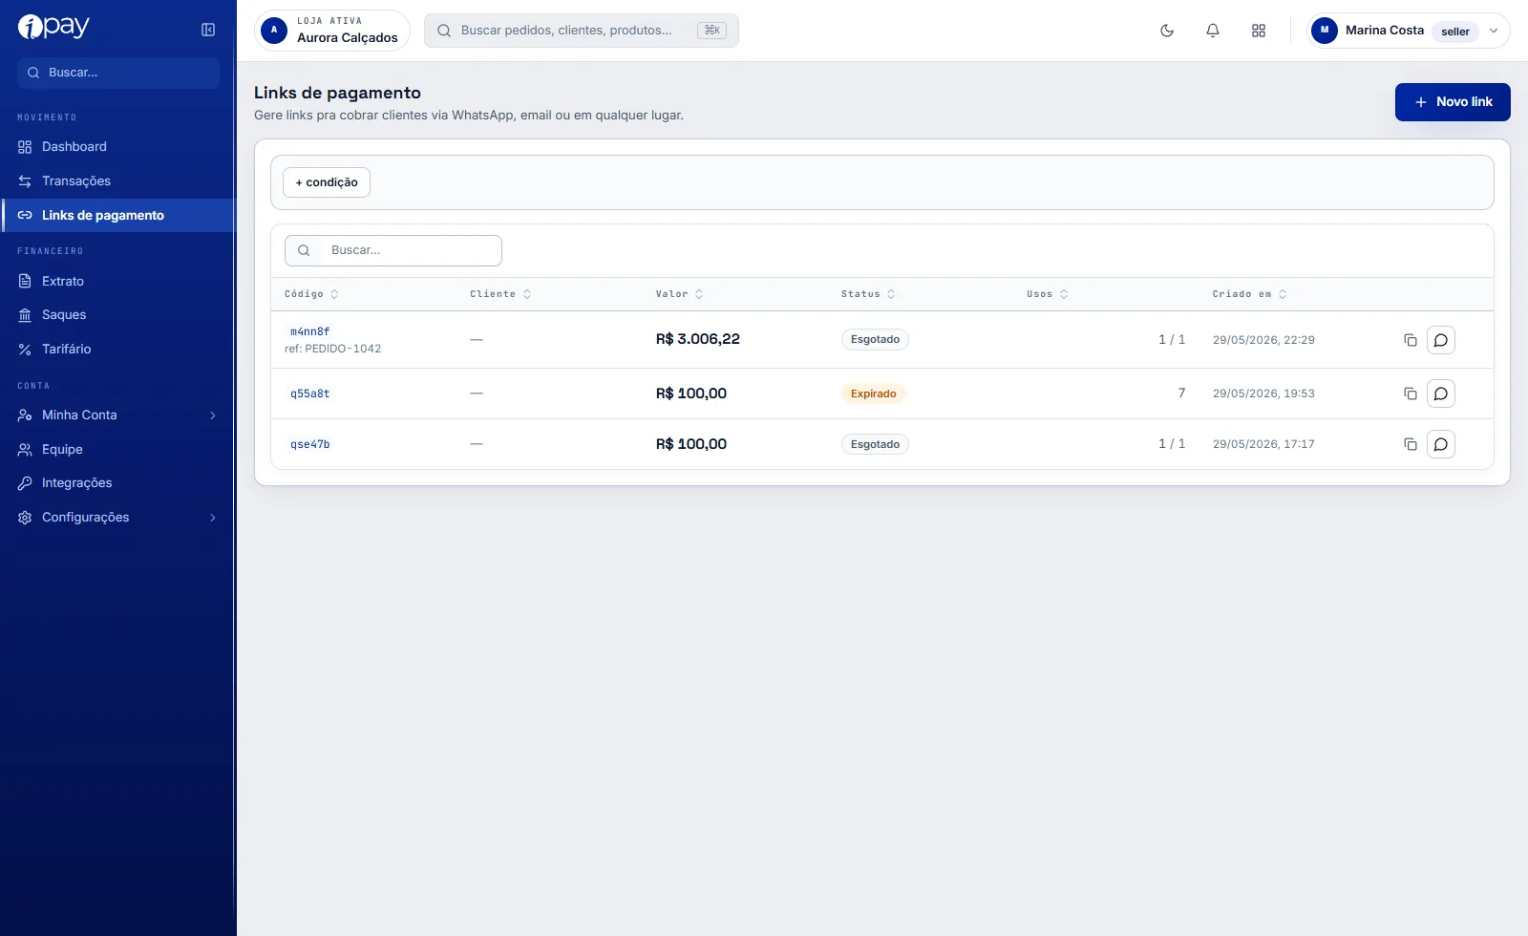
Task: Click the Expirado status badge
Action: 874,394
